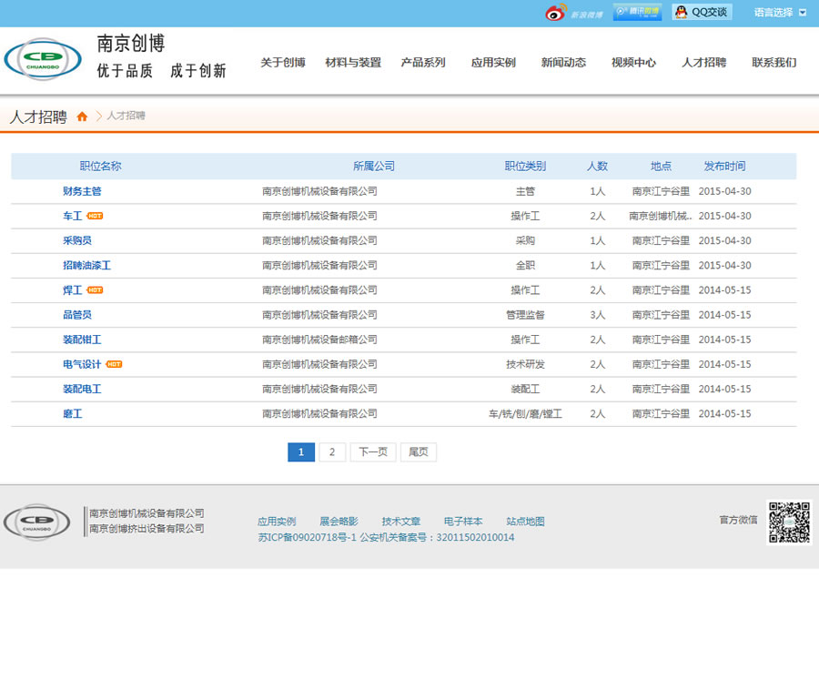Click the Tencent Weibo icon

click(637, 12)
